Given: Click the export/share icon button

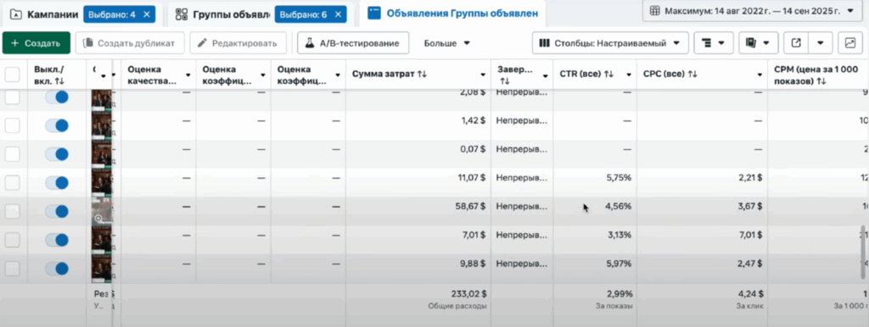Looking at the screenshot, I should click(x=796, y=43).
